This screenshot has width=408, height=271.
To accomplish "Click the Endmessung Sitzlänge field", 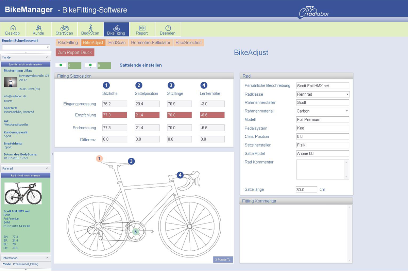I will (x=180, y=128).
